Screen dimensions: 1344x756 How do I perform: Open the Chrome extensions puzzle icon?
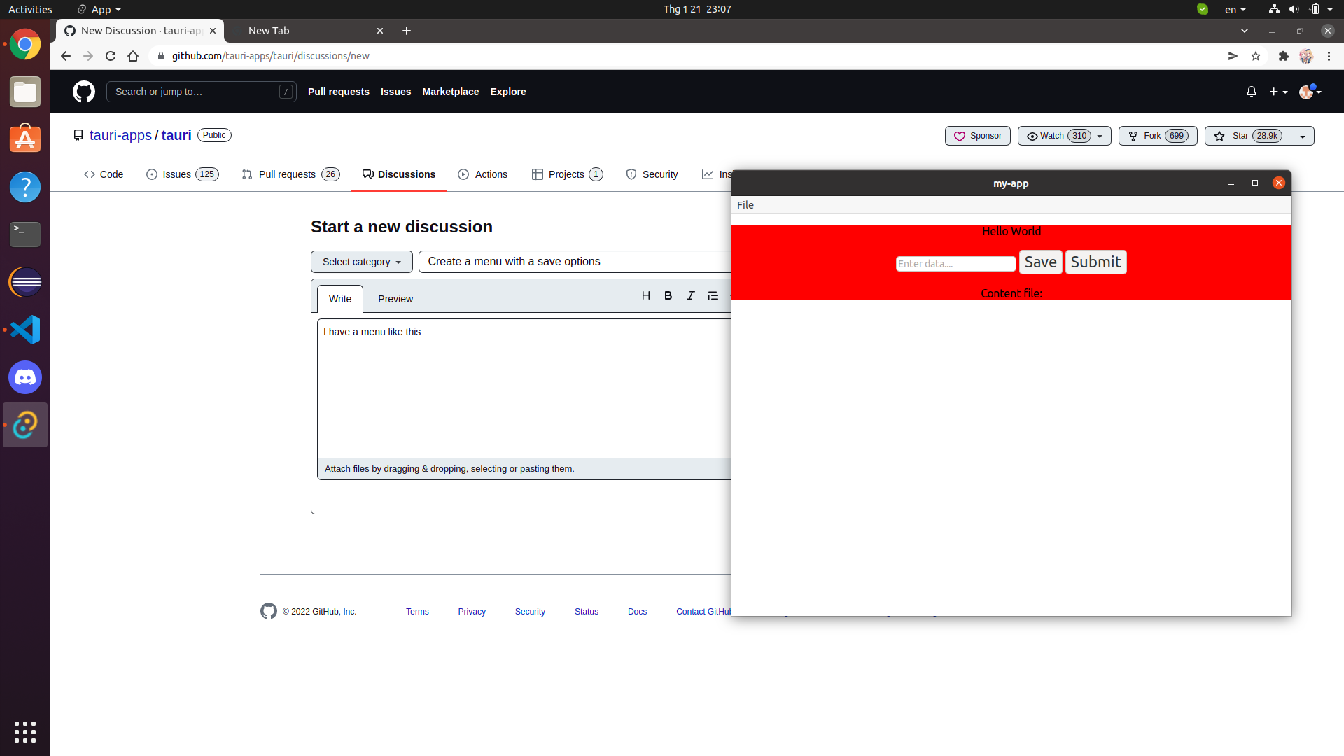[1283, 56]
